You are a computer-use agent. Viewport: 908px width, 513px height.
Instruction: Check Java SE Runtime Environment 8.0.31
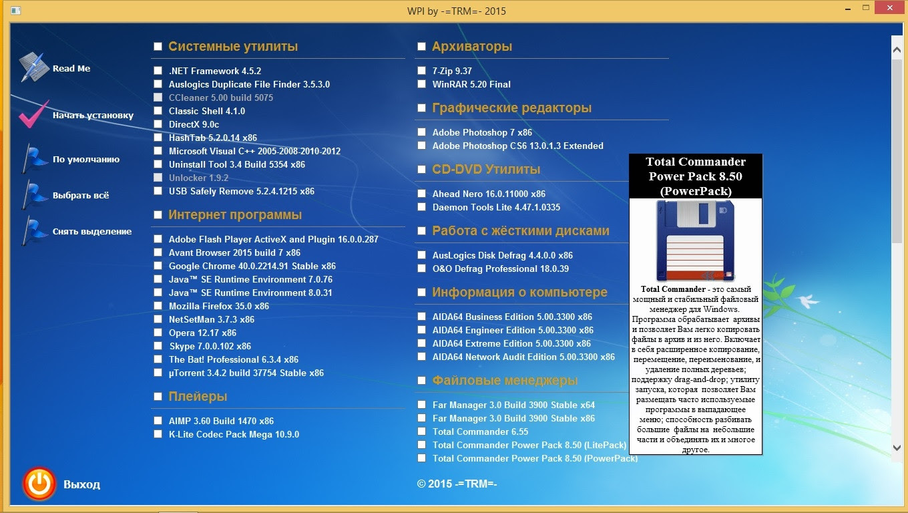(x=158, y=293)
